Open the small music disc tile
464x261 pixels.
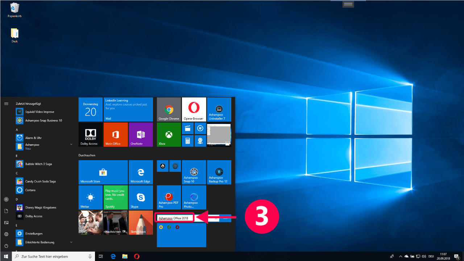pos(200,128)
